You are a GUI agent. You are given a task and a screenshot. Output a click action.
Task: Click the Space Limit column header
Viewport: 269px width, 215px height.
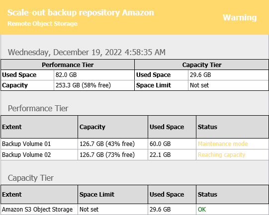113,195
